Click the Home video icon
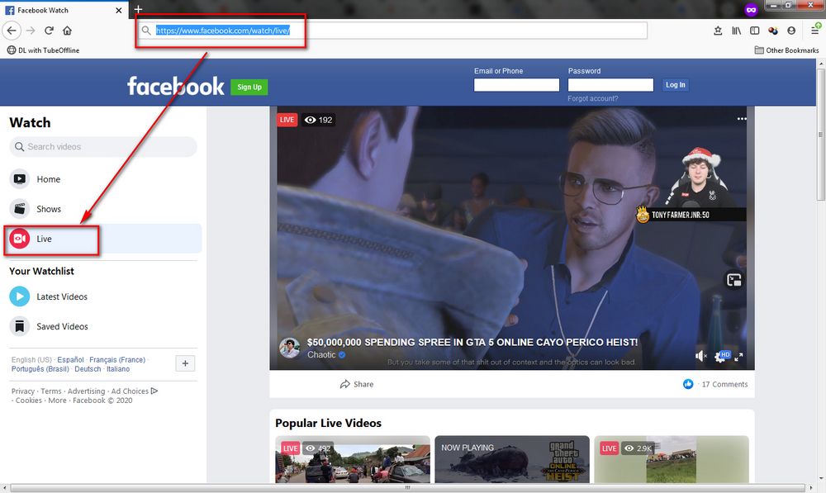Screen dimensions: 826x493 [x=20, y=179]
